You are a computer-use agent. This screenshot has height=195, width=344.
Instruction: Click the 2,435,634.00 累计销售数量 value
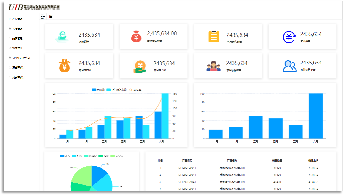pos(162,34)
